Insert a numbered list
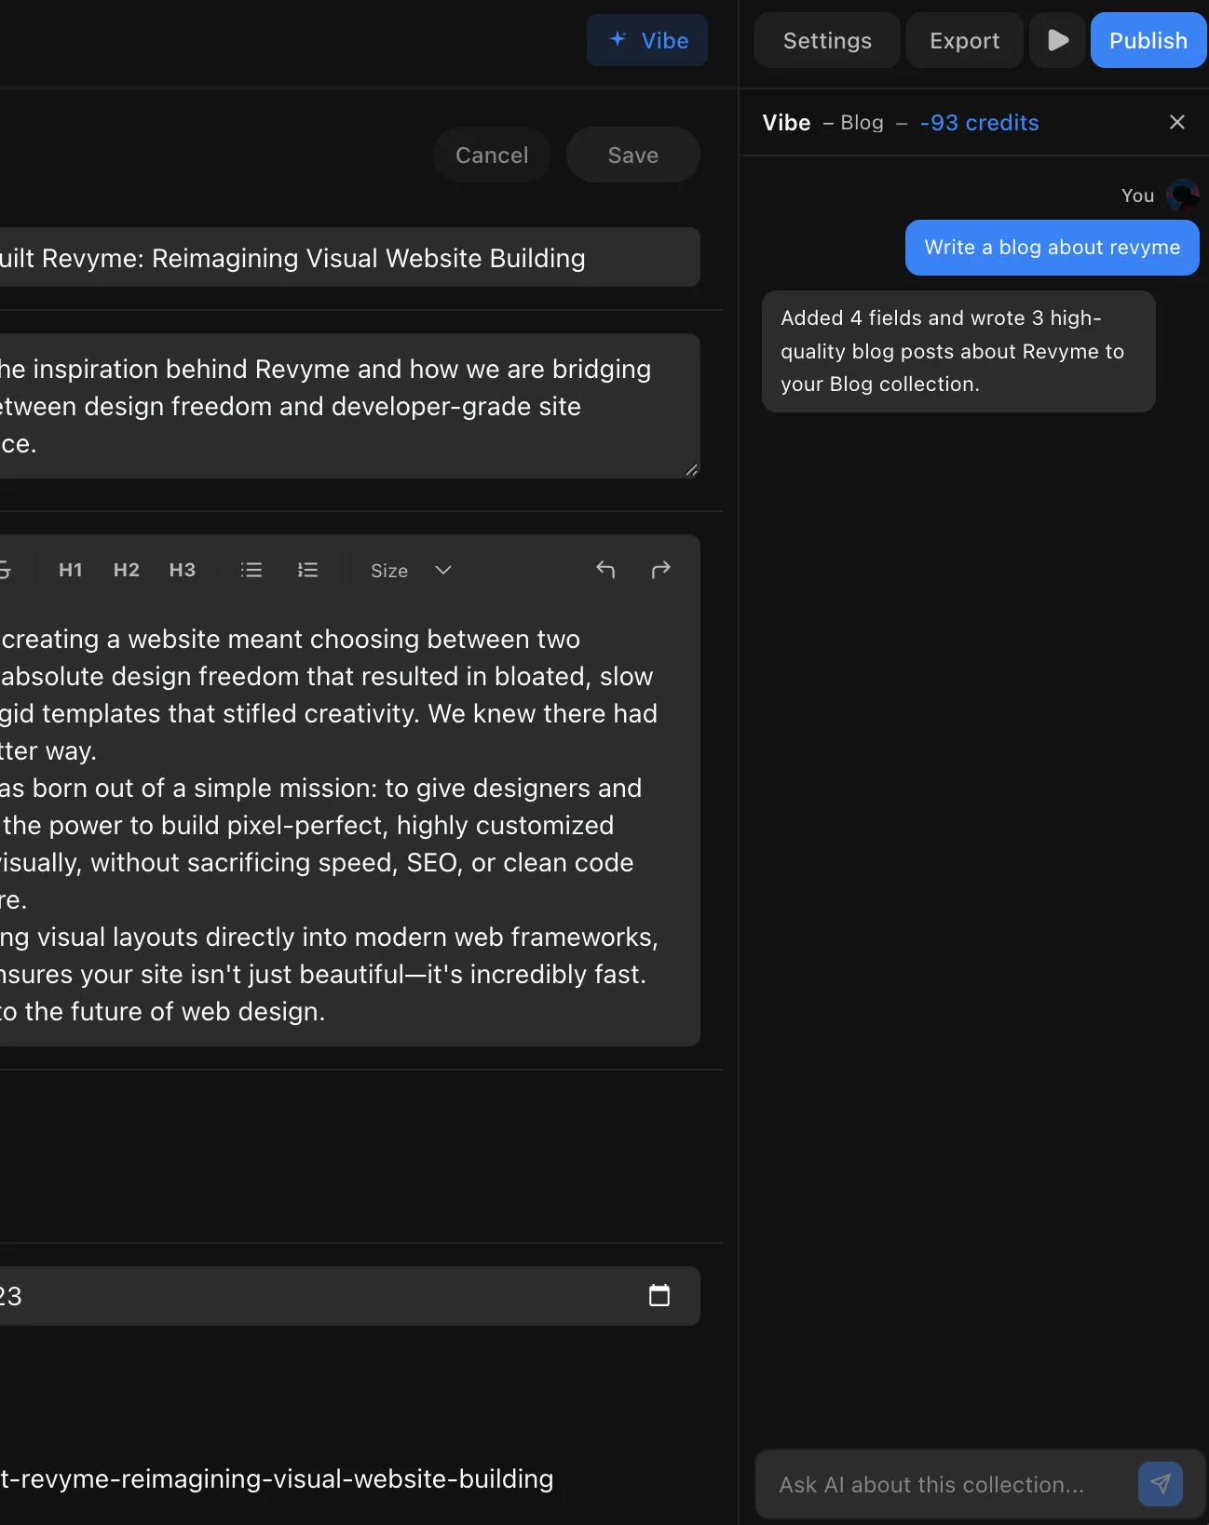The height and width of the screenshot is (1525, 1209). tap(307, 570)
